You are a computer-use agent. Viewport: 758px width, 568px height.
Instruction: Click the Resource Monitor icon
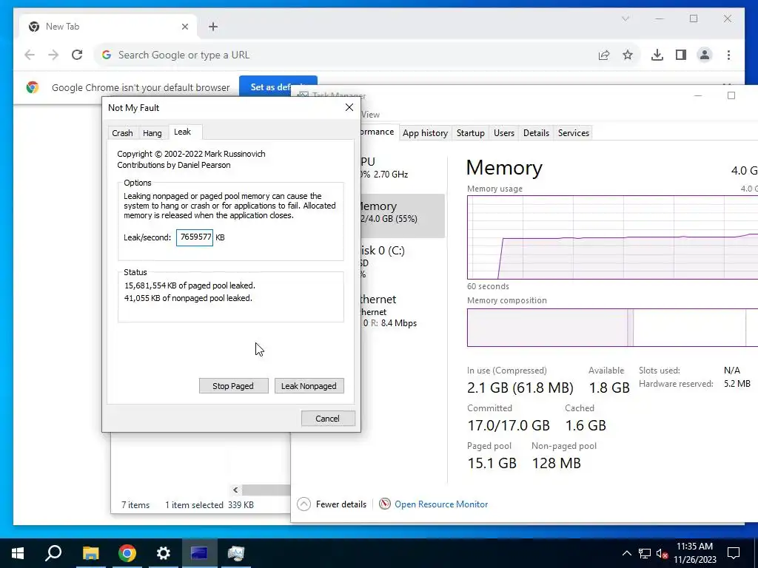(x=385, y=504)
